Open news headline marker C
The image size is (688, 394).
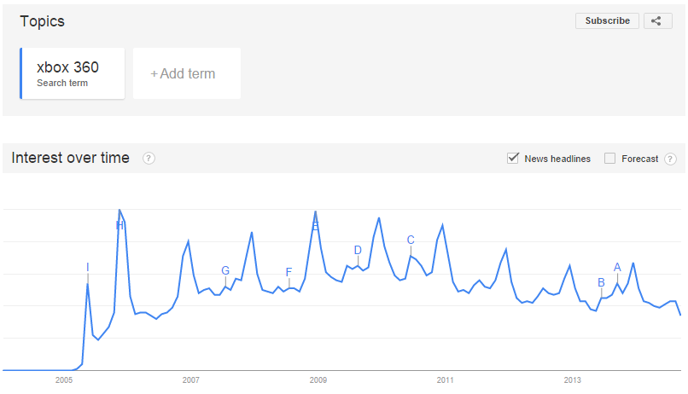point(411,240)
